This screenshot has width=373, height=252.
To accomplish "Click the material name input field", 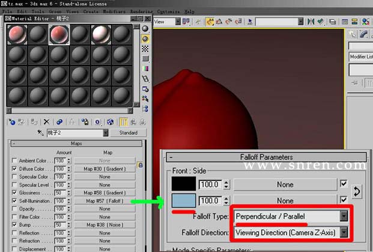I will point(75,133).
